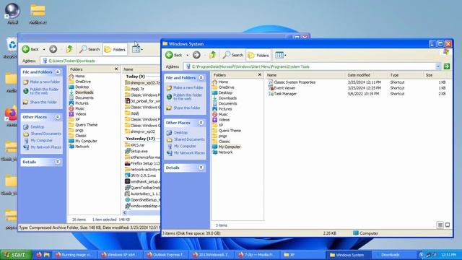Select JRVX-2.9.2.msi file in Downloads
The image size is (462, 260).
[x=143, y=175]
